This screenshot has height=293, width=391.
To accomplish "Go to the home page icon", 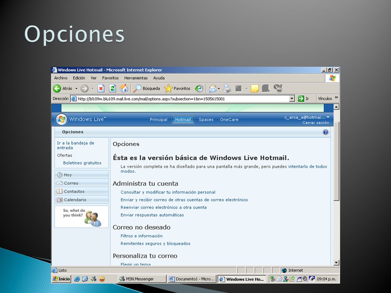I will pos(124,88).
